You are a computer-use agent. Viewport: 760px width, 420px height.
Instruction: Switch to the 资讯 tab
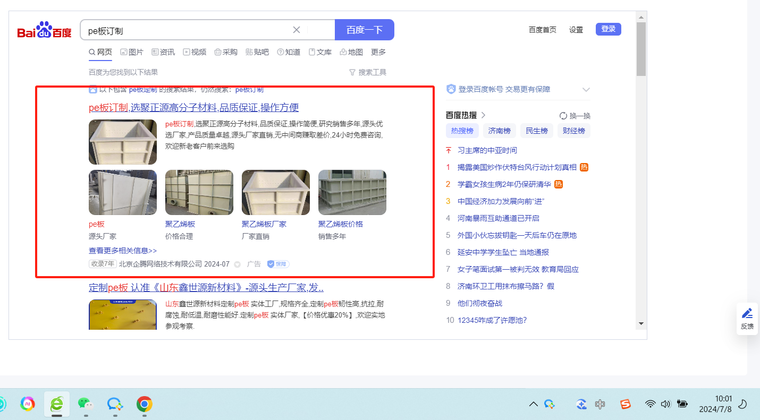coord(163,52)
